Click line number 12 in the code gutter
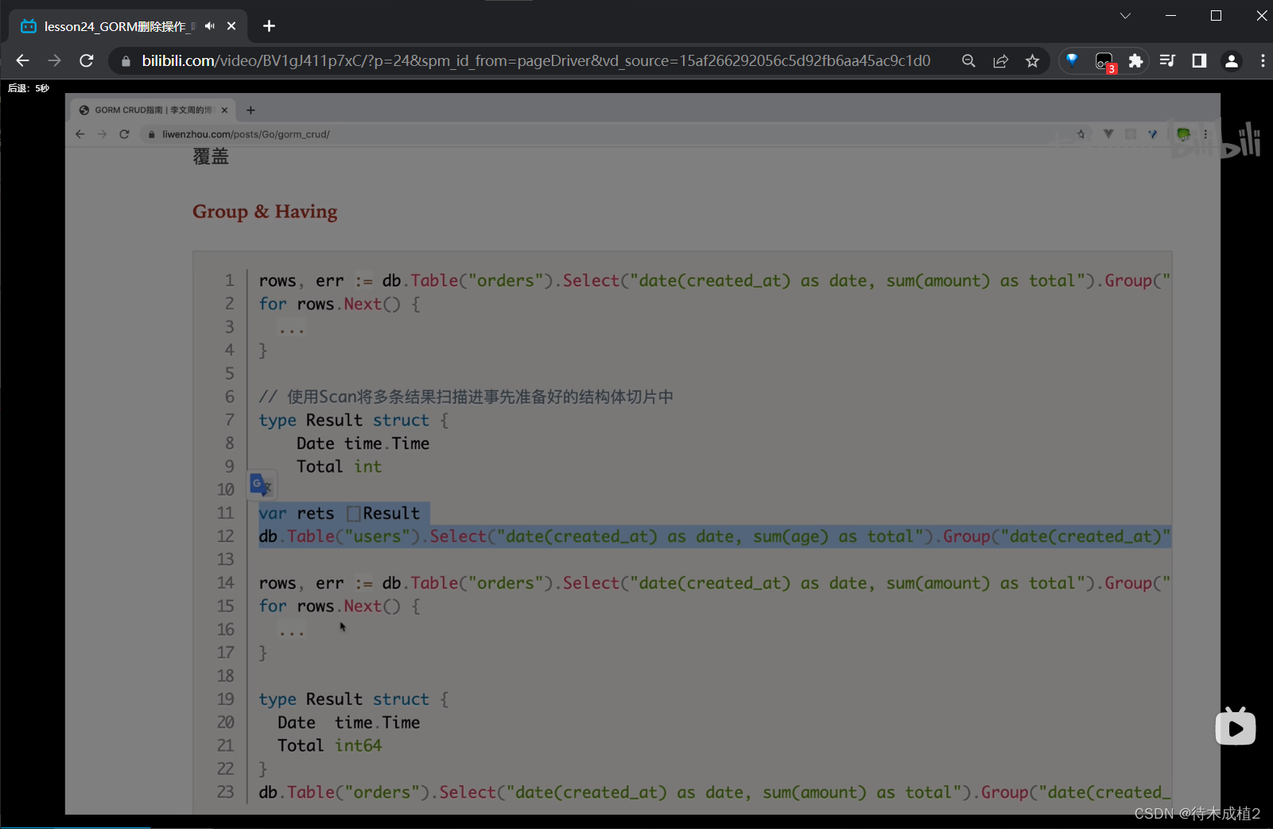Viewport: 1273px width, 829px height. coord(226,537)
